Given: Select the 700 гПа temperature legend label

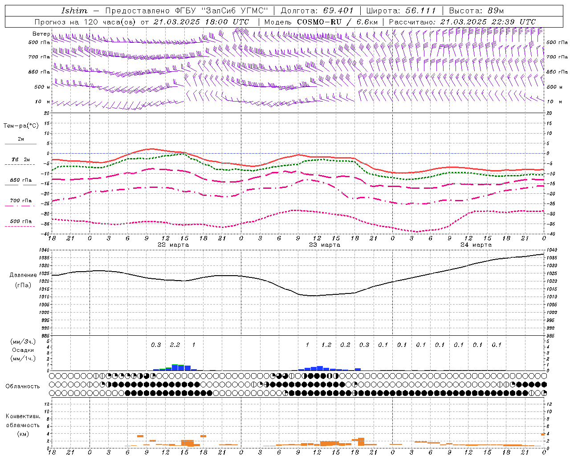Looking at the screenshot, I should tap(21, 201).
